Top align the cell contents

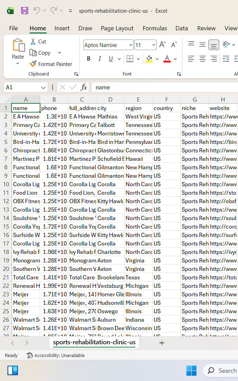(x=191, y=44)
